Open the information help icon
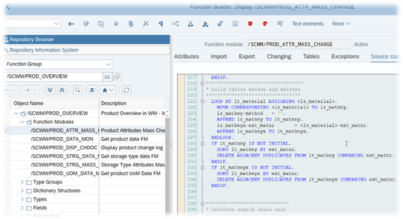This screenshot has height=219, width=403. (x=235, y=24)
